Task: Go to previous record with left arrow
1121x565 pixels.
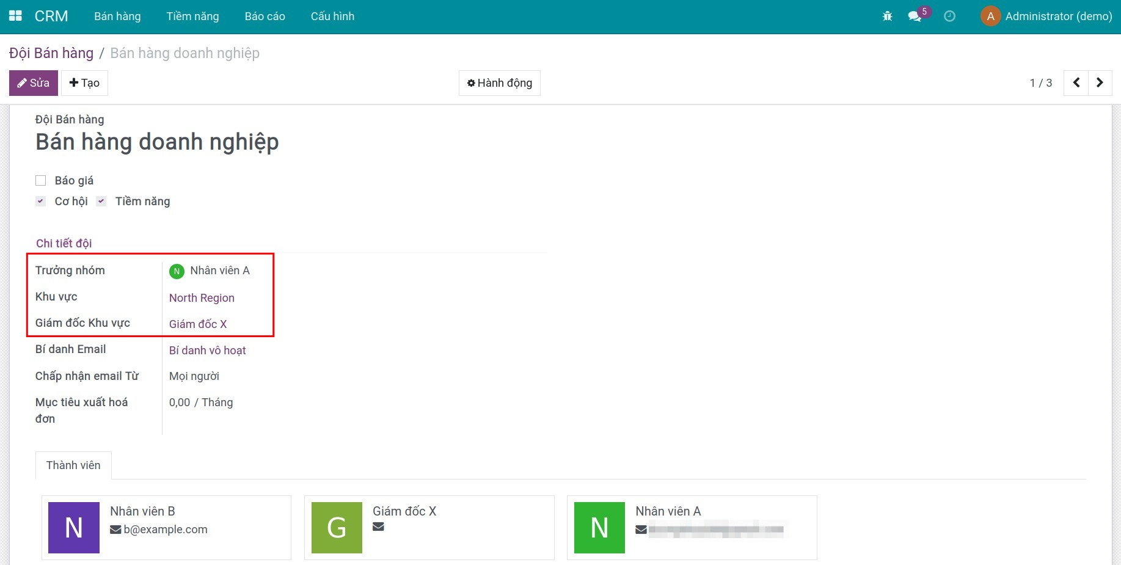Action: [x=1076, y=82]
